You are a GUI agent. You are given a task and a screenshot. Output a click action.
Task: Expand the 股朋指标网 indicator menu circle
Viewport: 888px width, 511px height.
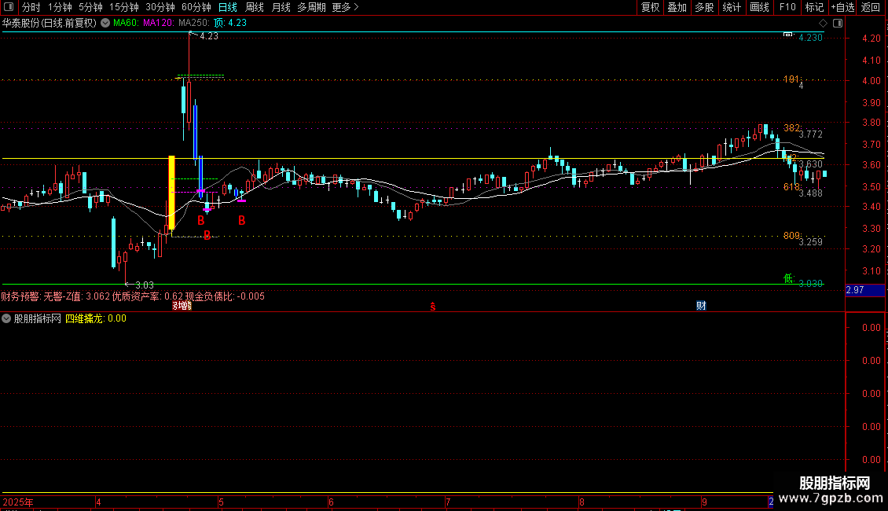point(6,318)
